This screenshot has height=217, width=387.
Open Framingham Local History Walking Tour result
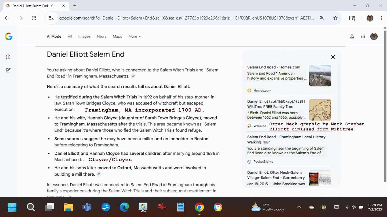pyautogui.click(x=286, y=139)
